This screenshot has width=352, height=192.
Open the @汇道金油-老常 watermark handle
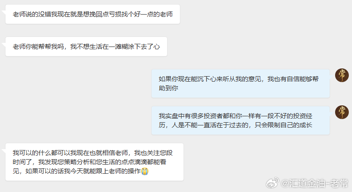(x=314, y=183)
